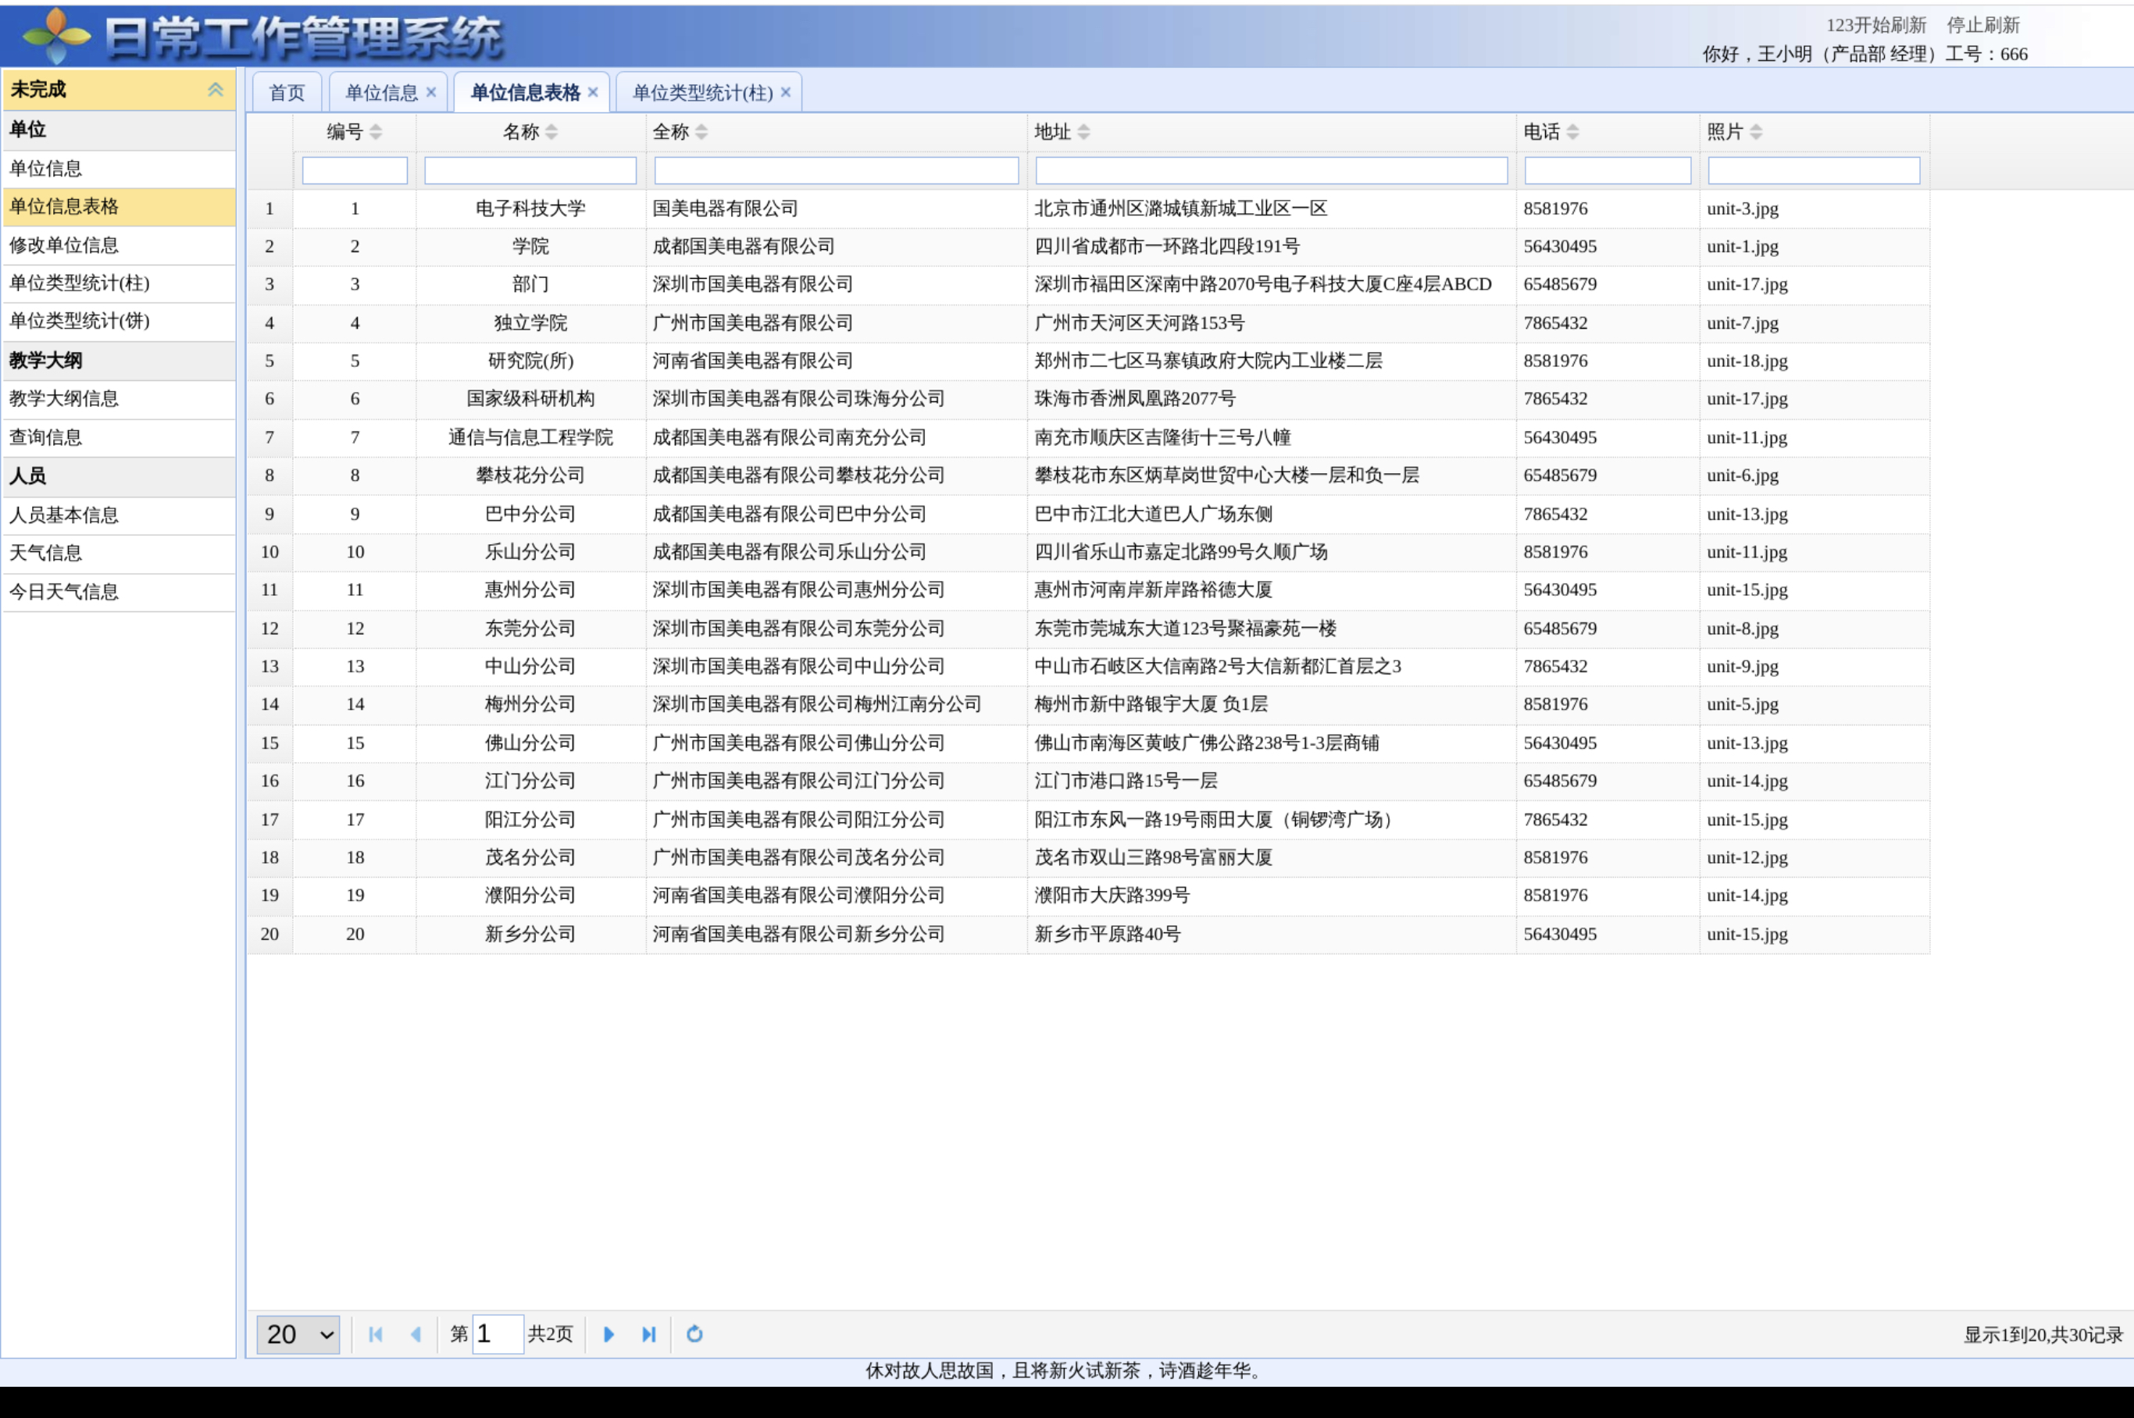Close the 单位信息 tab
Viewport: 2134px width, 1418px height.
(x=431, y=92)
